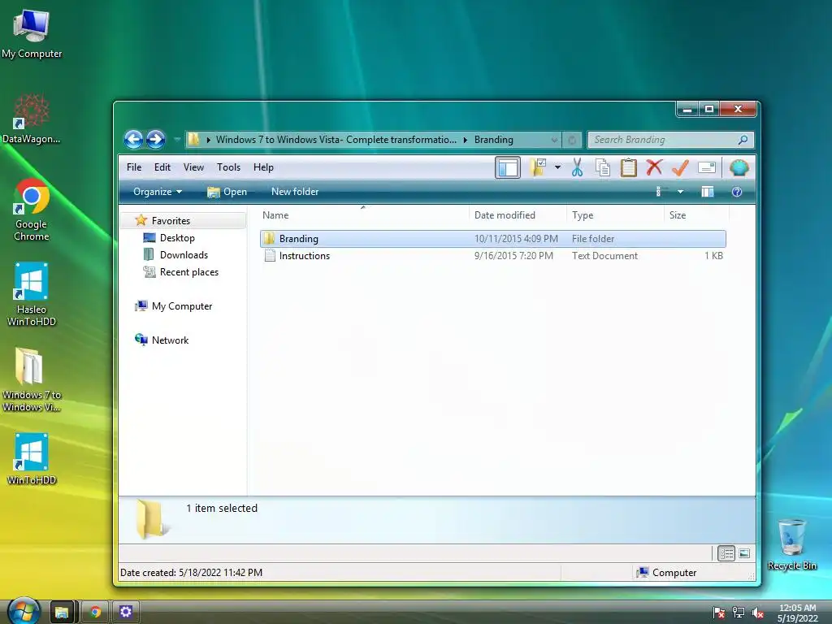Screen dimensions: 832x624
Task: Open the Help menu
Action: click(x=263, y=167)
